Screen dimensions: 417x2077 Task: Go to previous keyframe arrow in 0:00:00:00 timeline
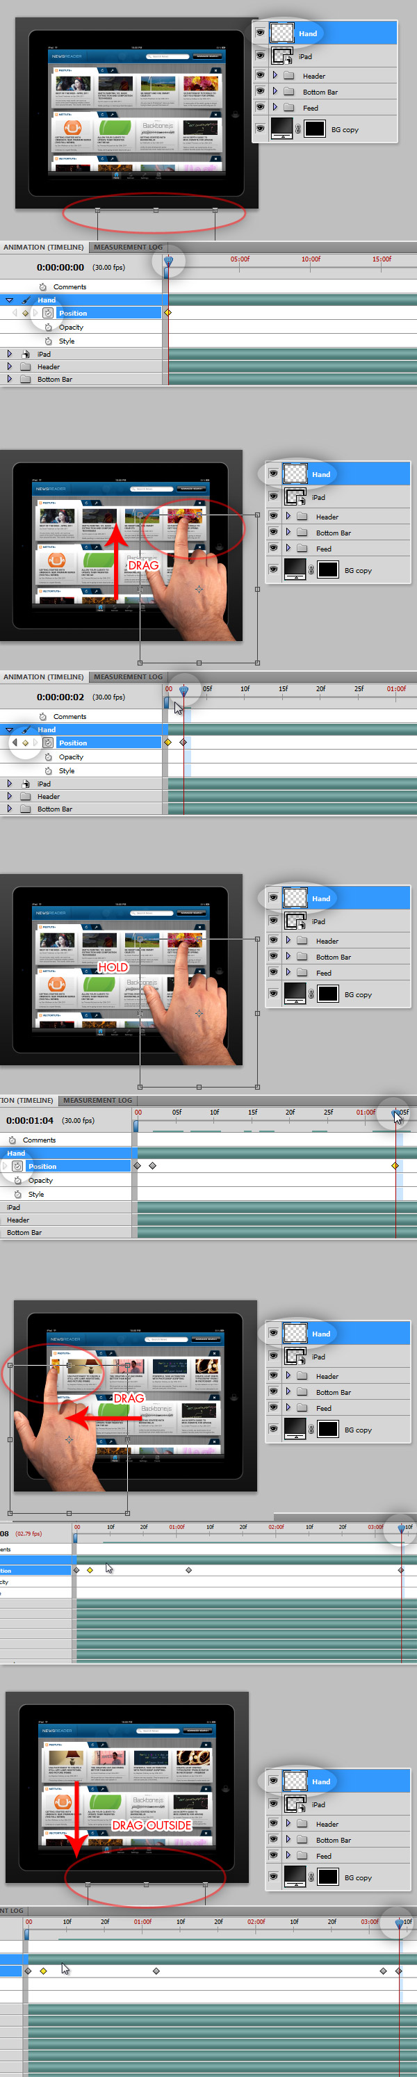(x=15, y=313)
